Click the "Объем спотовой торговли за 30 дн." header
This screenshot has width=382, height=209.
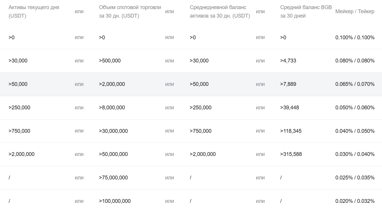point(130,11)
